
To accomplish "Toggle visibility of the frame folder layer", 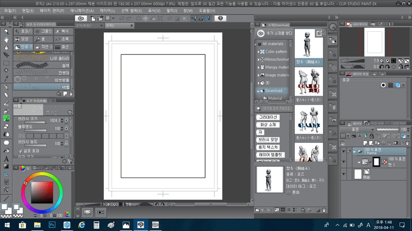I will pos(343,151).
